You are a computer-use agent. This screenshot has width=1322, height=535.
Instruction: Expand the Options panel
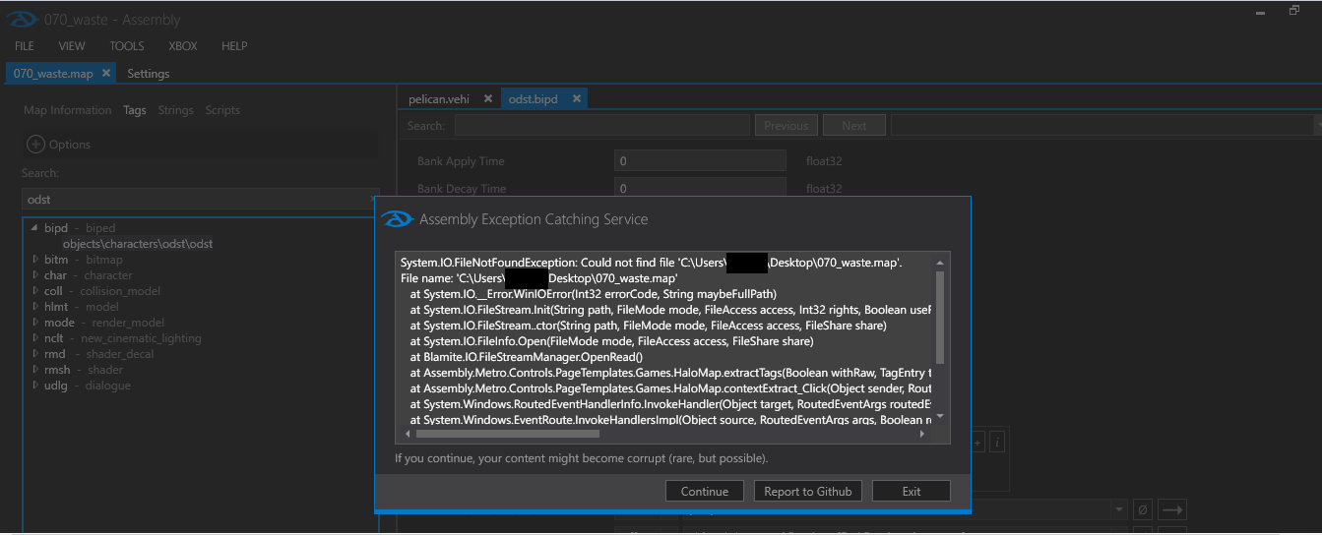click(x=201, y=144)
